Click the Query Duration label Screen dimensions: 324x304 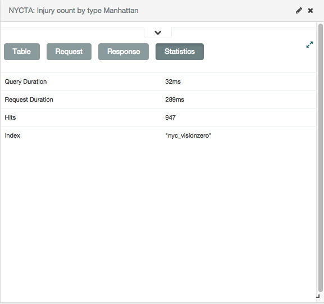pos(26,81)
